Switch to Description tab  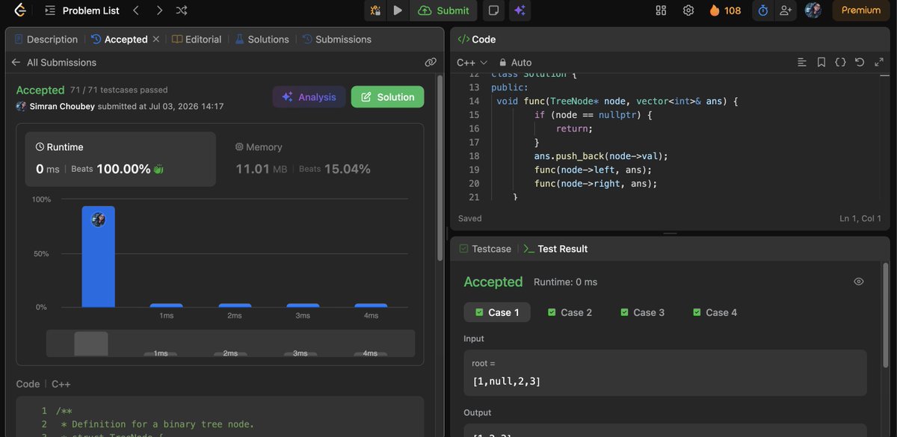tap(46, 40)
